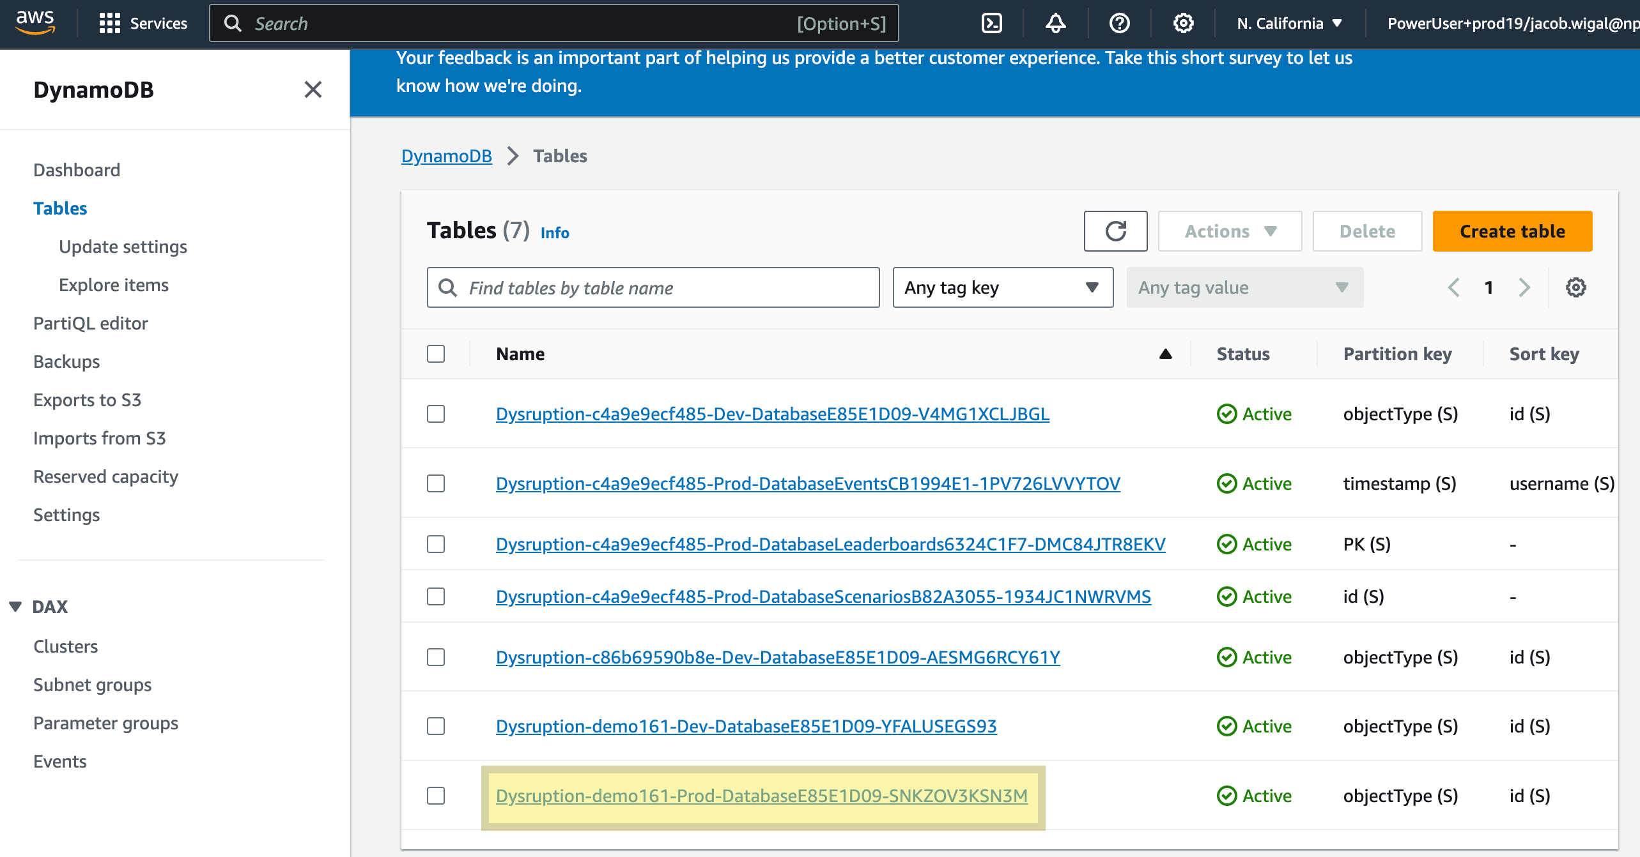Open DynamoDB Settings in sidebar
Screen dimensions: 1640x857
click(x=66, y=515)
